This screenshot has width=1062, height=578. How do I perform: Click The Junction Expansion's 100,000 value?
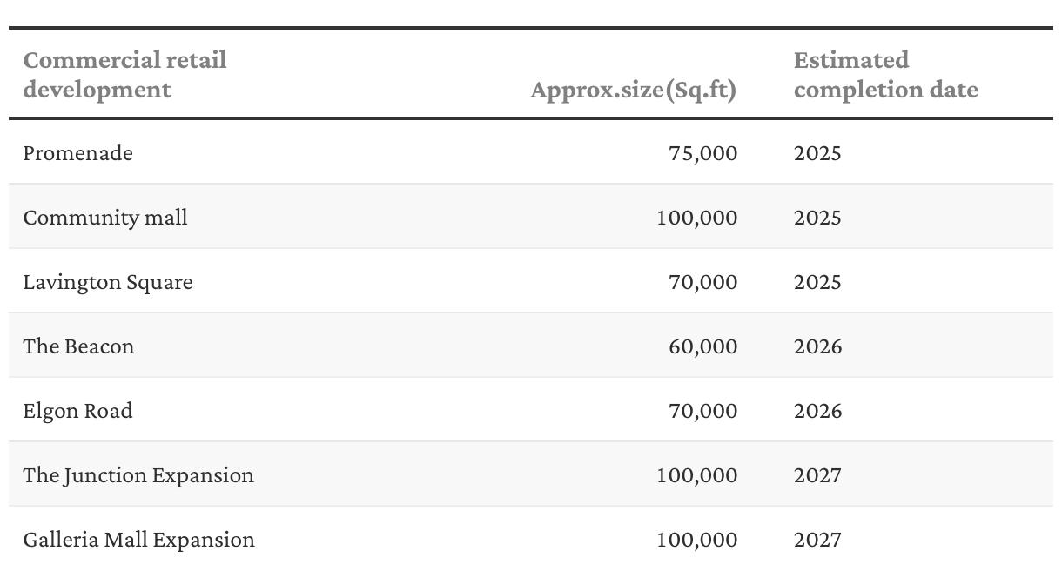pyautogui.click(x=696, y=475)
